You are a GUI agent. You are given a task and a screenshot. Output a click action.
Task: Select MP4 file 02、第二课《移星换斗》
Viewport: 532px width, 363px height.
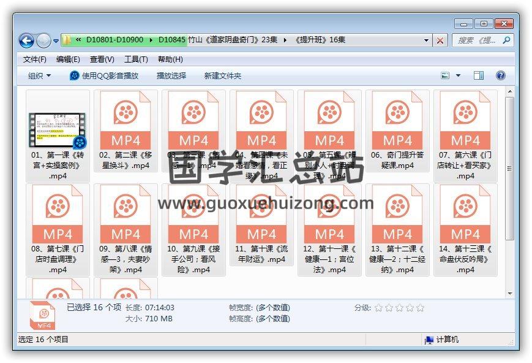pos(126,131)
